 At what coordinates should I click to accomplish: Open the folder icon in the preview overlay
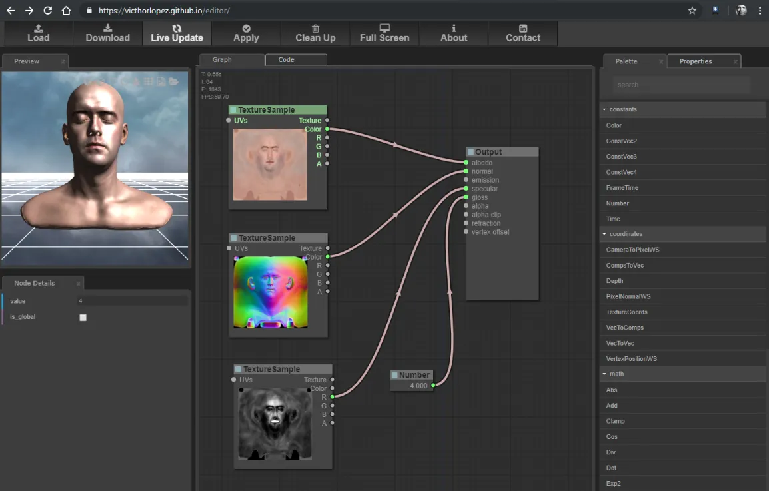click(x=172, y=81)
